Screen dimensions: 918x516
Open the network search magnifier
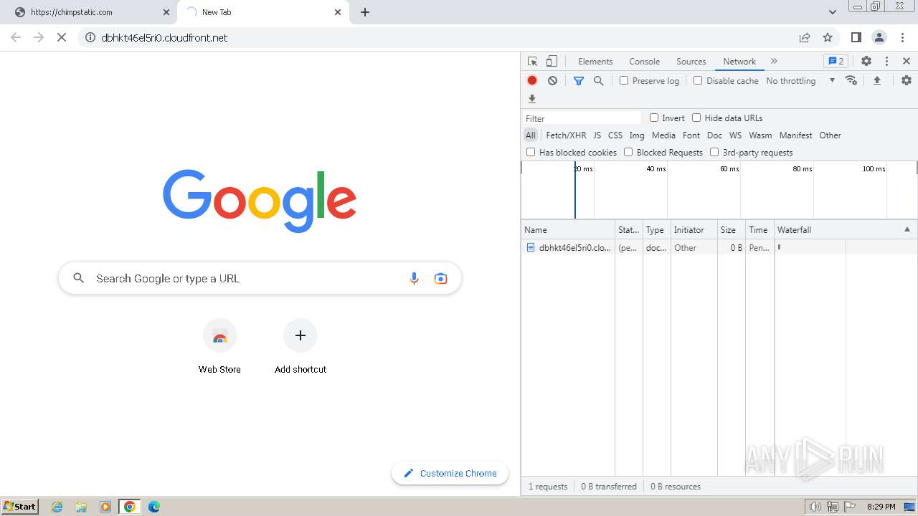tap(599, 81)
